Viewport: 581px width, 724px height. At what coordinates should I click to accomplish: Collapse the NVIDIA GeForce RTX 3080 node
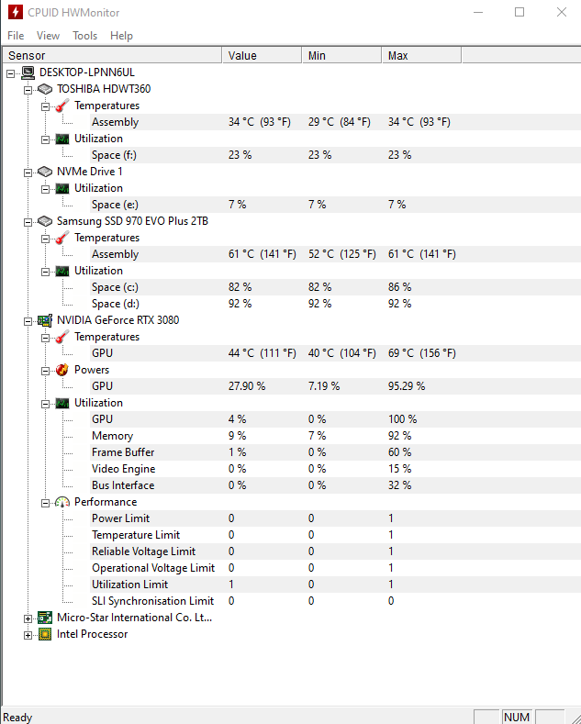(x=28, y=321)
